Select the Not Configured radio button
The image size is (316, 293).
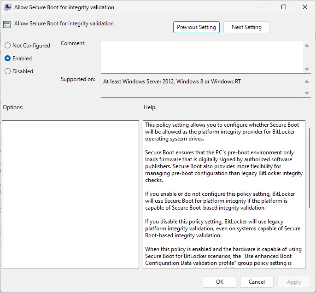[7, 46]
